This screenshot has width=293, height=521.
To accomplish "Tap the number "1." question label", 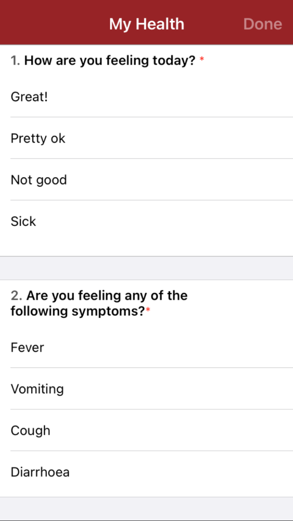I will click(16, 61).
